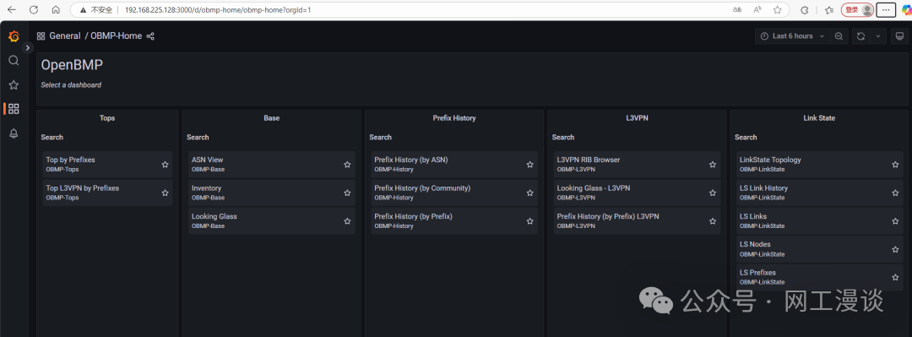Go to the browser home page
Image resolution: width=912 pixels, height=337 pixels.
[x=56, y=10]
